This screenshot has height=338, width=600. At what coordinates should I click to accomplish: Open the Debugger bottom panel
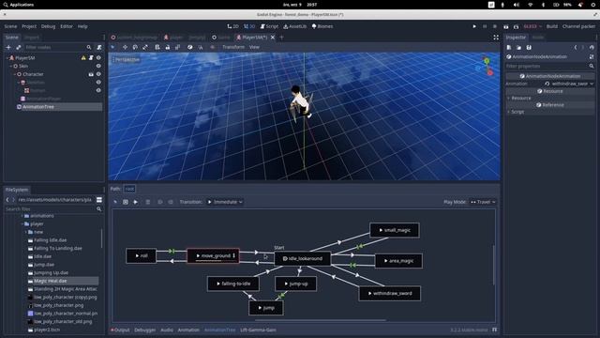pyautogui.click(x=145, y=330)
